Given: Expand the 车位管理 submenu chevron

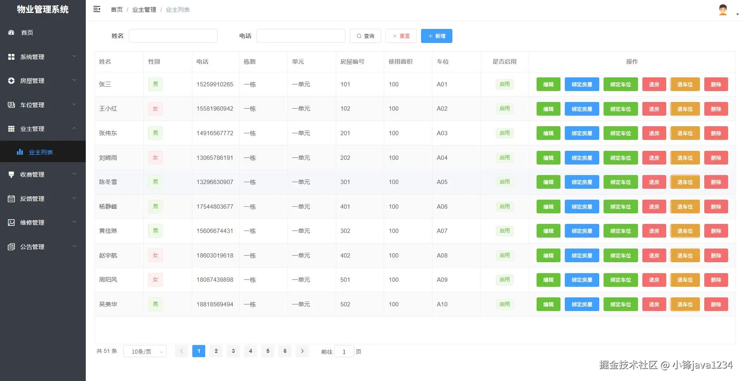Looking at the screenshot, I should click(74, 104).
